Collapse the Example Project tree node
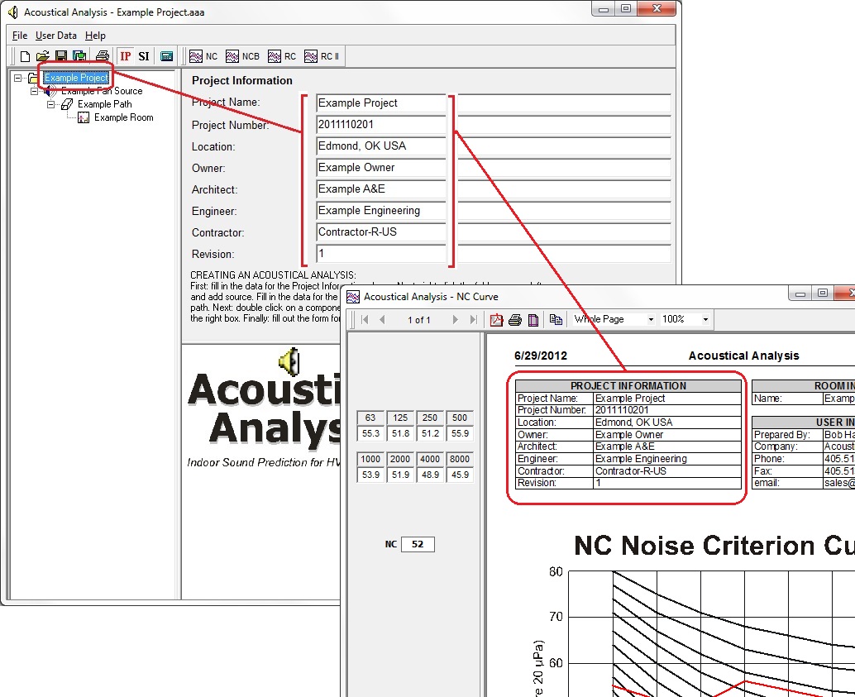This screenshot has width=855, height=697. [x=18, y=78]
